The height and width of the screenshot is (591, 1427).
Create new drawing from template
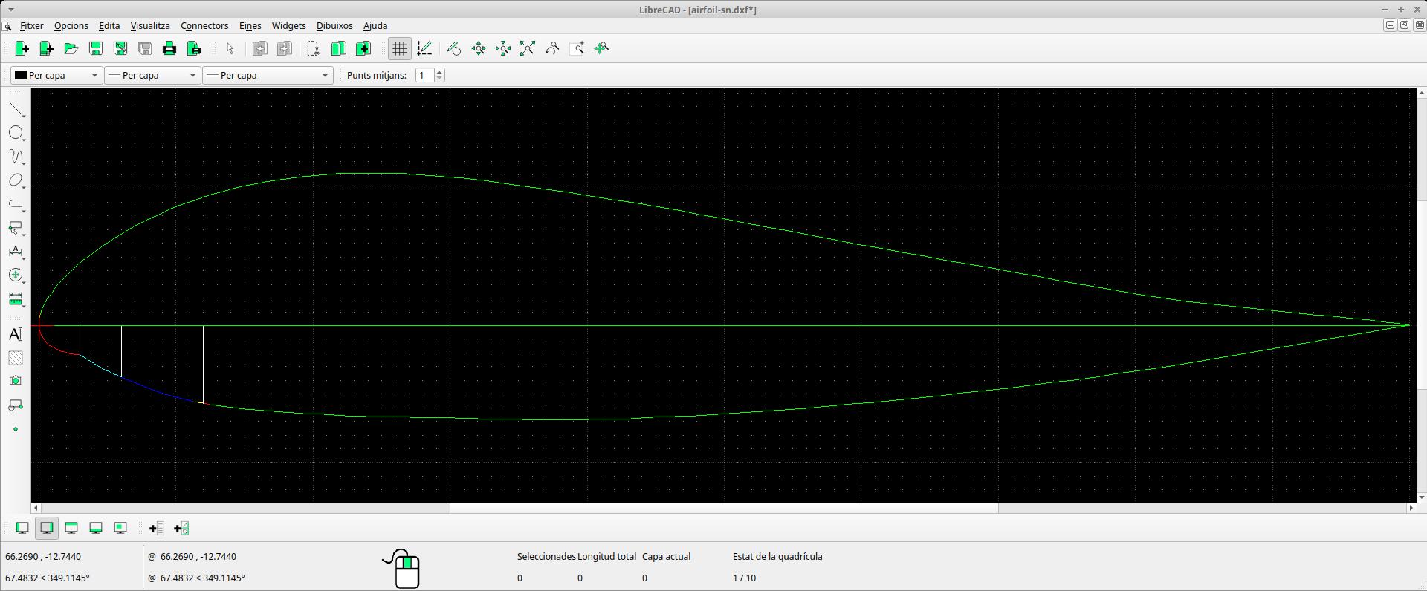46,48
